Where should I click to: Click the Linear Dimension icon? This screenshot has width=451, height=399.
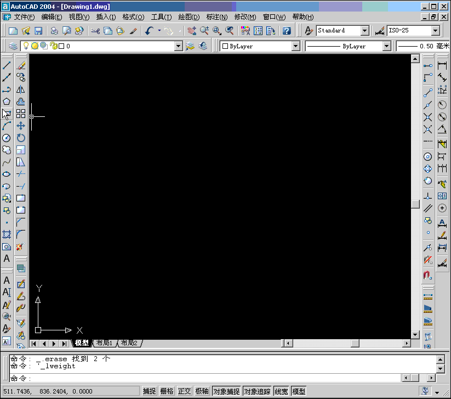pyautogui.click(x=442, y=65)
